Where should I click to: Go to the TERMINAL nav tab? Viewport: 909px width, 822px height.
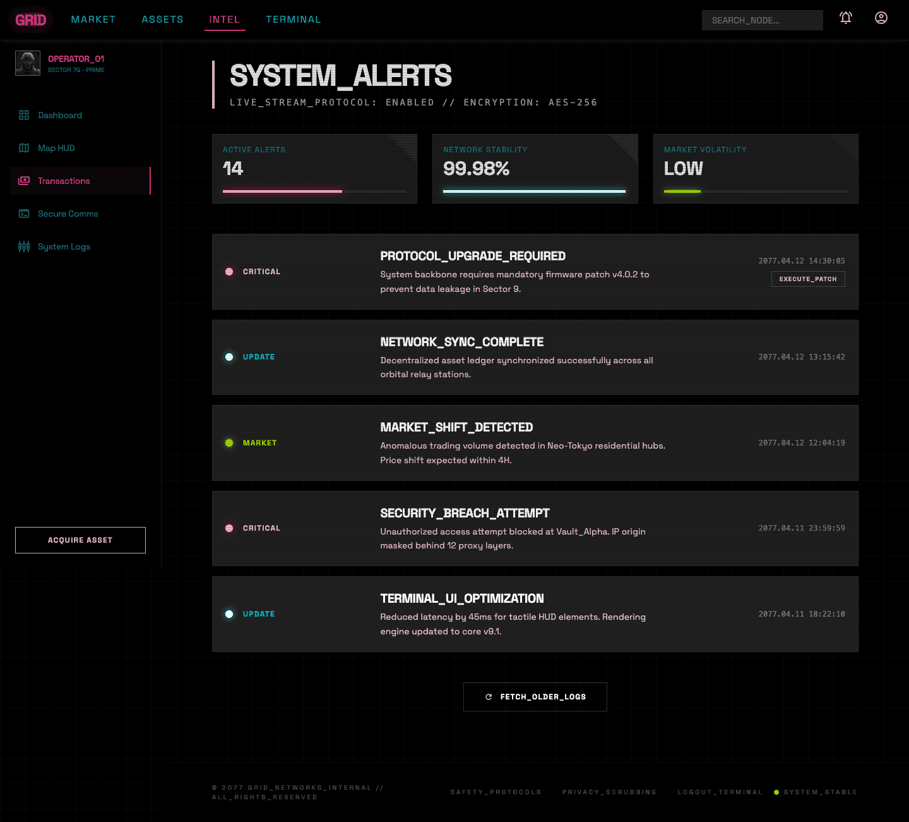click(x=293, y=20)
